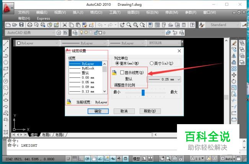Screen dimensions: 249x164
Task: Toggle Polar tracking in status bar
Action: pos(87,158)
